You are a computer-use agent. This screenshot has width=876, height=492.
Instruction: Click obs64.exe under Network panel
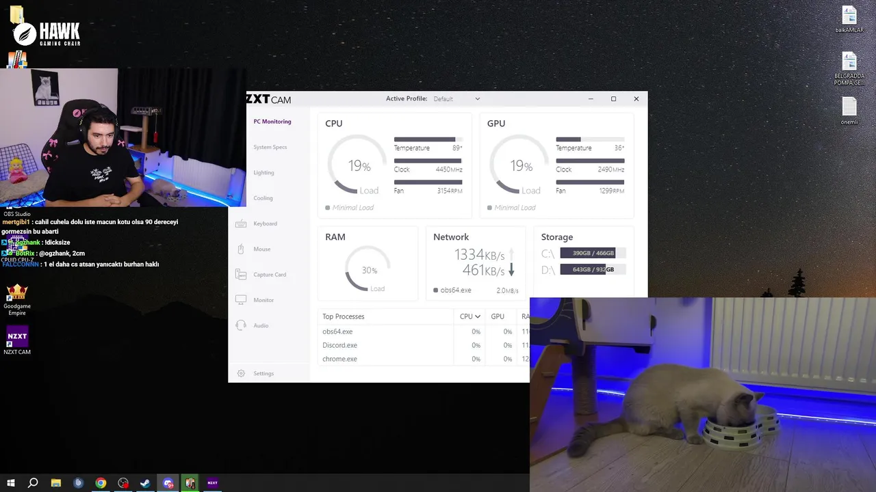click(456, 290)
